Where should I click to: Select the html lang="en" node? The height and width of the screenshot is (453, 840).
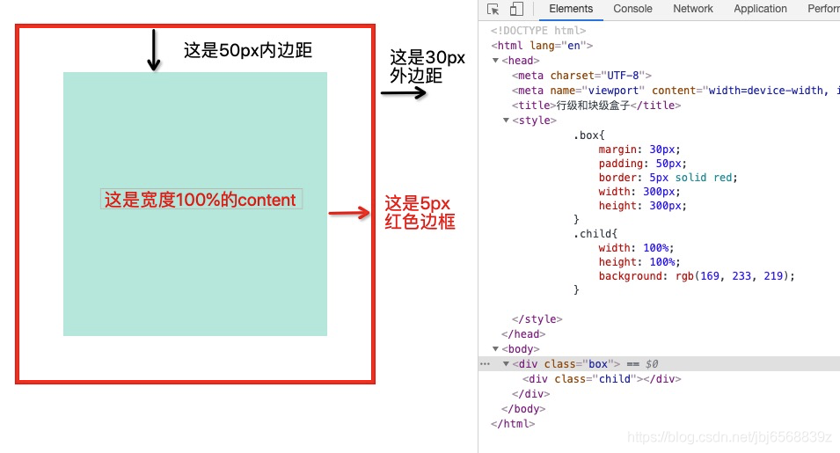point(542,46)
